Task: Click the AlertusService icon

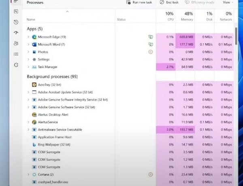Action: coord(34,122)
